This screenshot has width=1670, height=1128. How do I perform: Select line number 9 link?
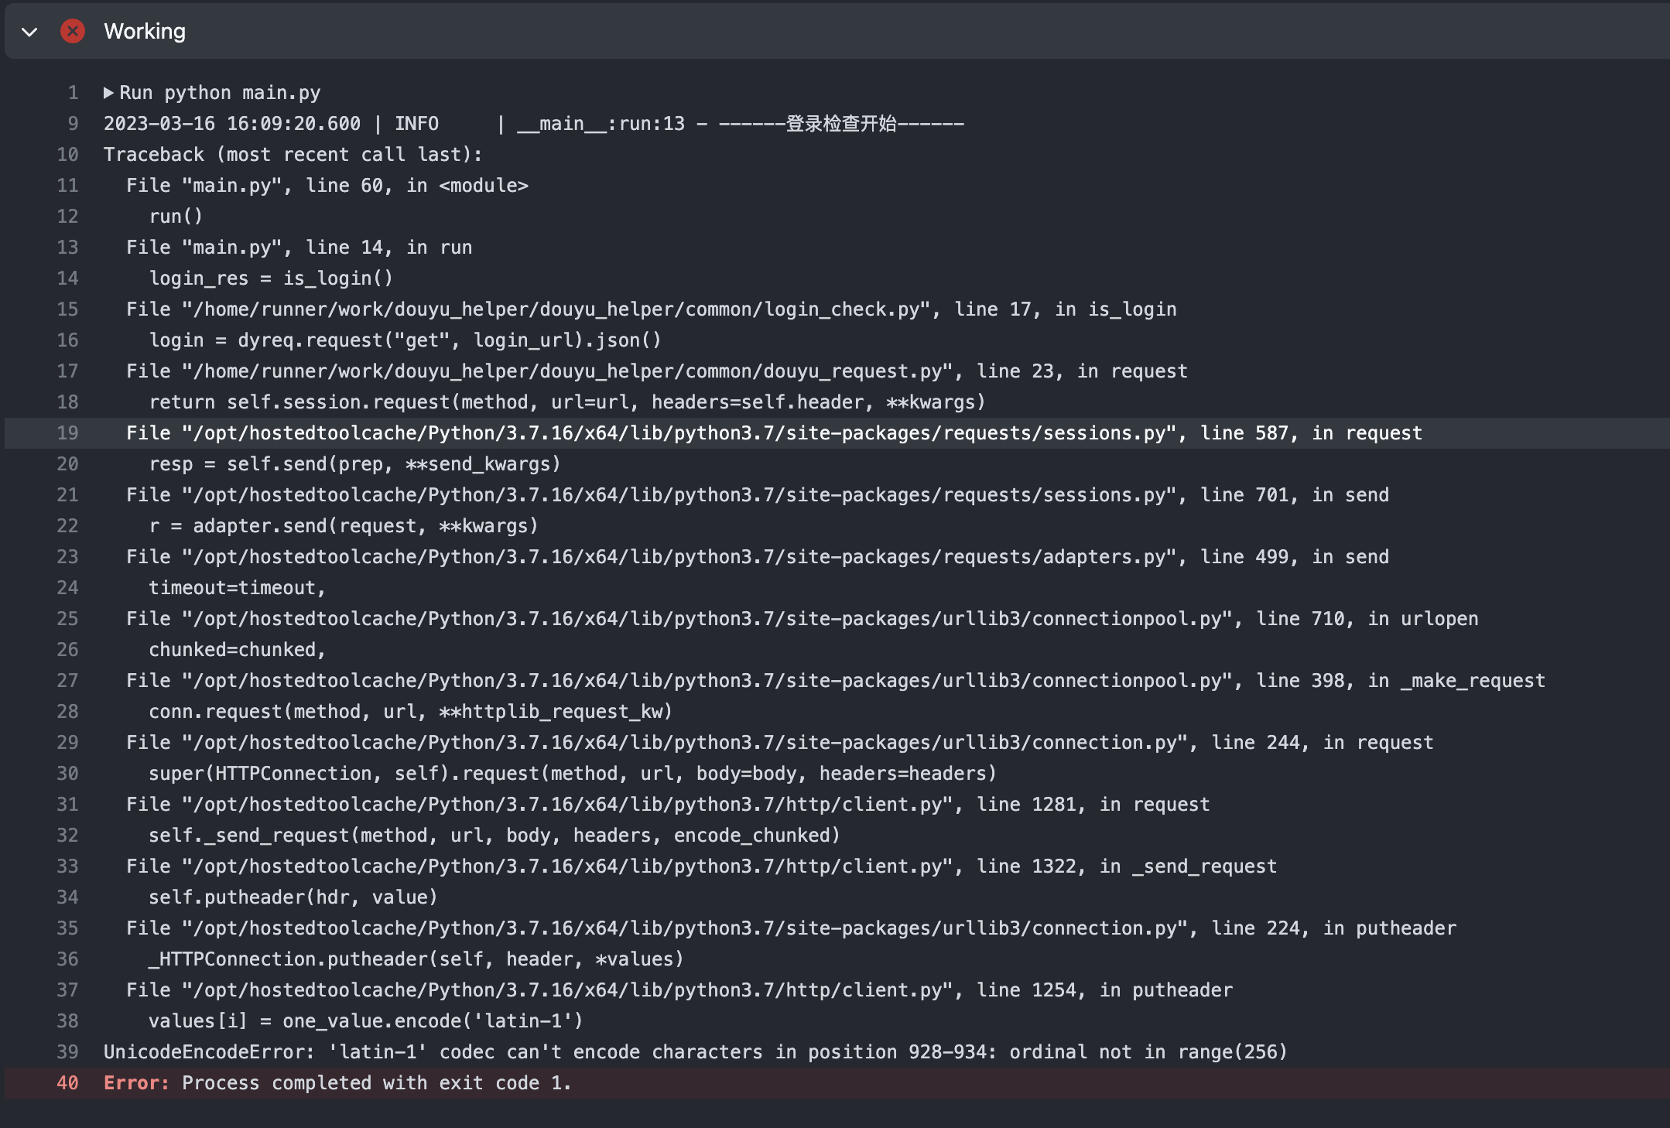73,124
